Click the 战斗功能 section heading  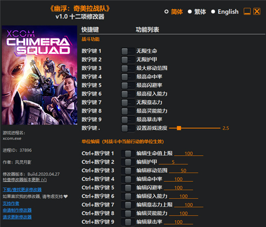click(90, 39)
